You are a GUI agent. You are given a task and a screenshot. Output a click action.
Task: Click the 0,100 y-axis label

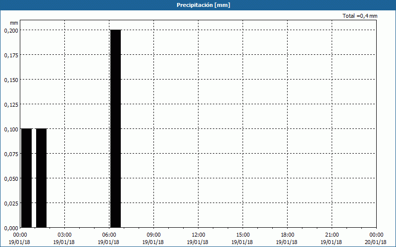point(11,129)
